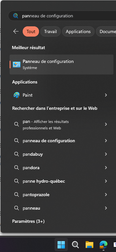The height and width of the screenshot is (252, 116).
Task: Expand the pantoprazole suggestion chevron
Action: tap(106, 195)
